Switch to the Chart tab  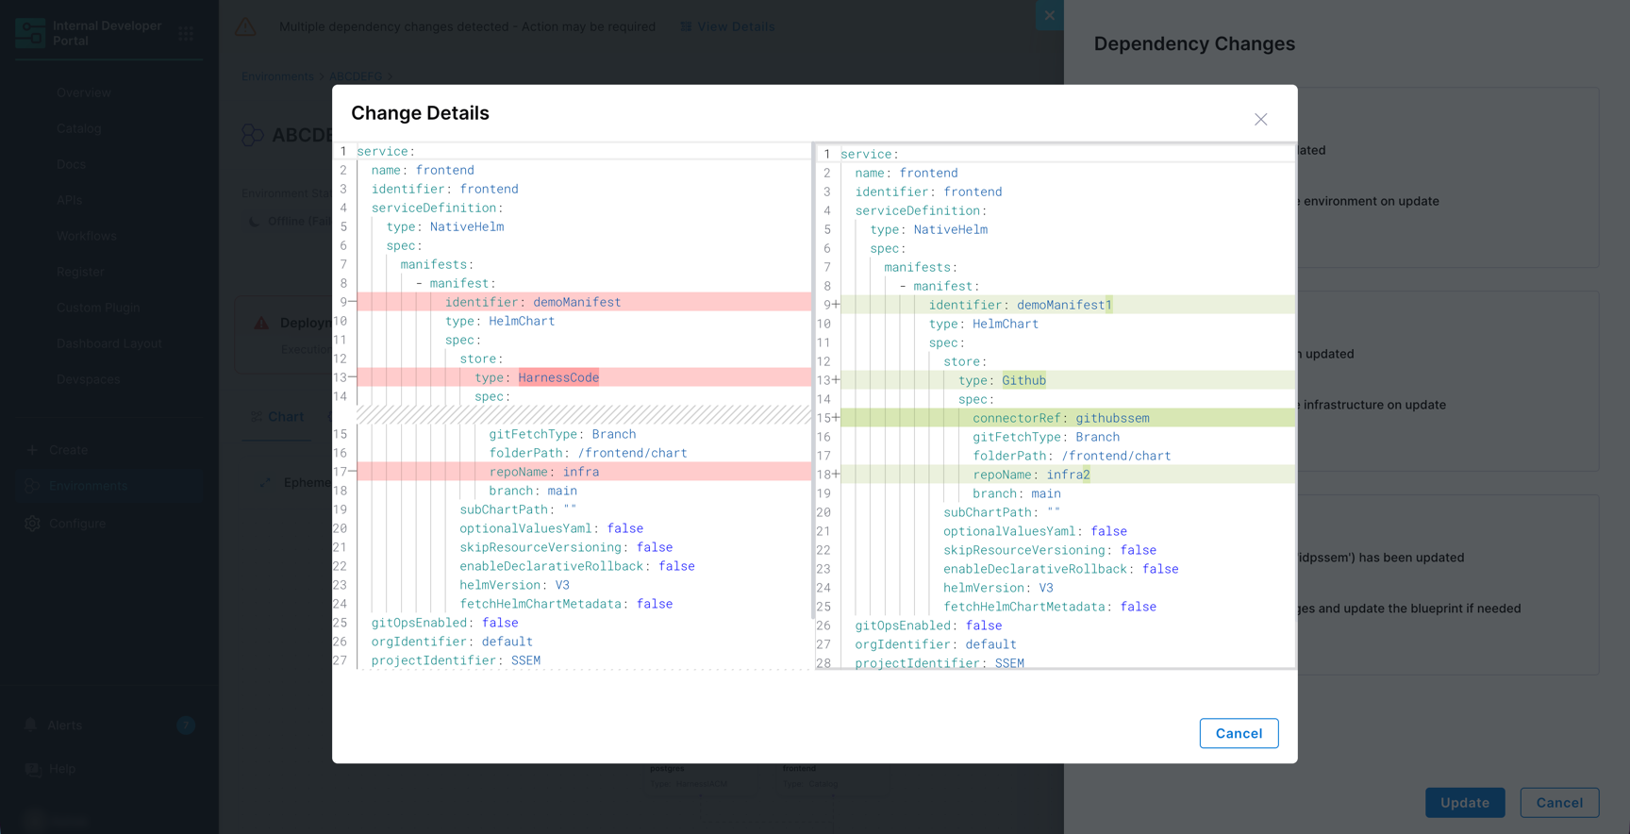(x=277, y=416)
